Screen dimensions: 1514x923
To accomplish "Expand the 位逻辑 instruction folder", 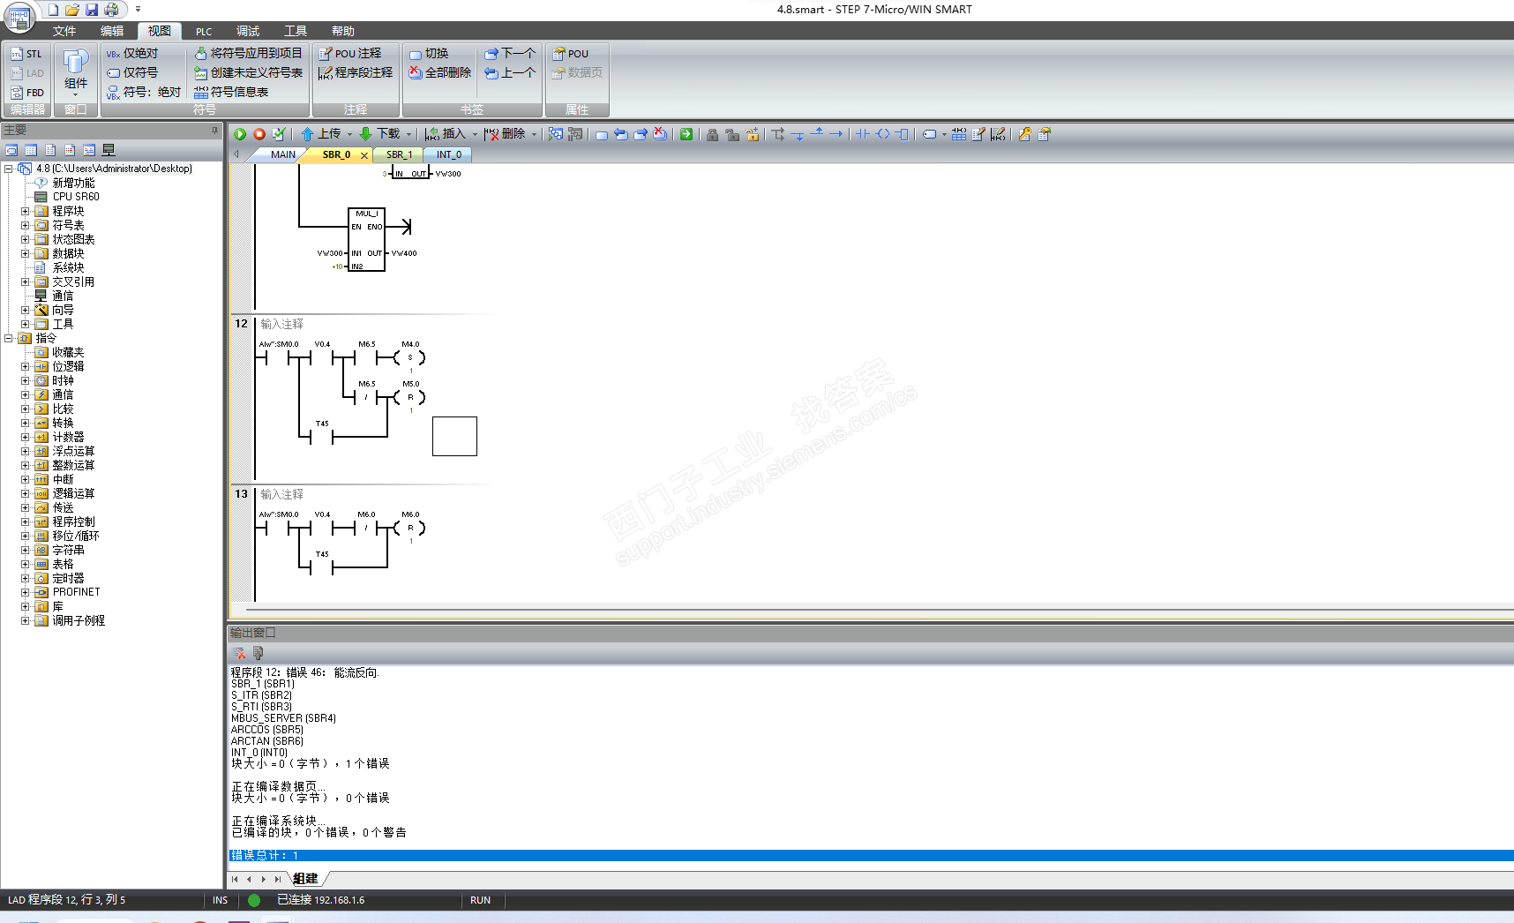I will coord(26,367).
